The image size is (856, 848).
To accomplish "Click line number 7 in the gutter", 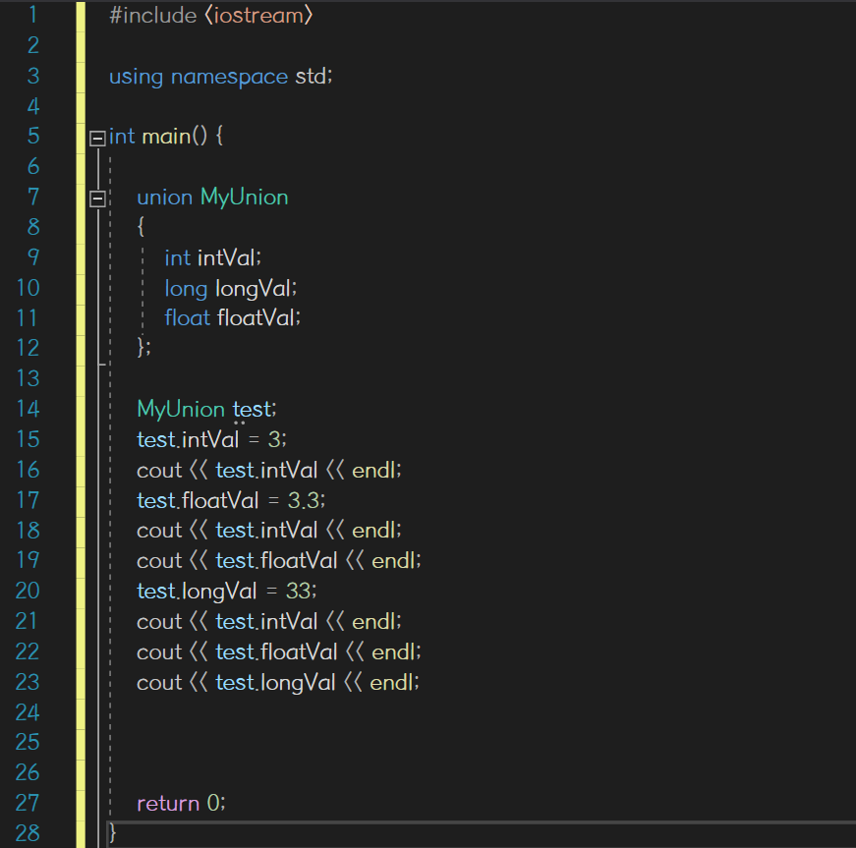I will coord(33,197).
